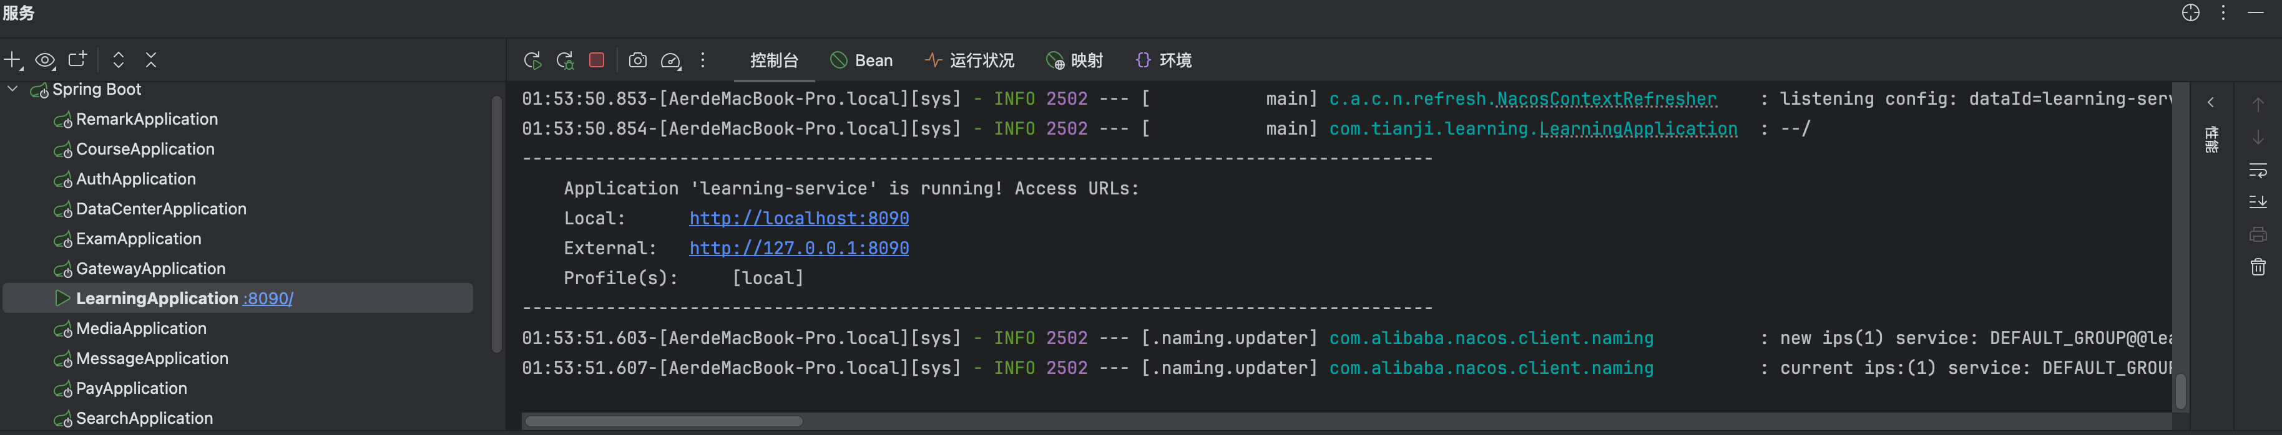Click the RemarkApplication Spring Boot icon

[x=63, y=120]
